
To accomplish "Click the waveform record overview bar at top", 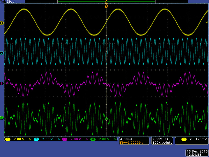I will click(x=106, y=2).
